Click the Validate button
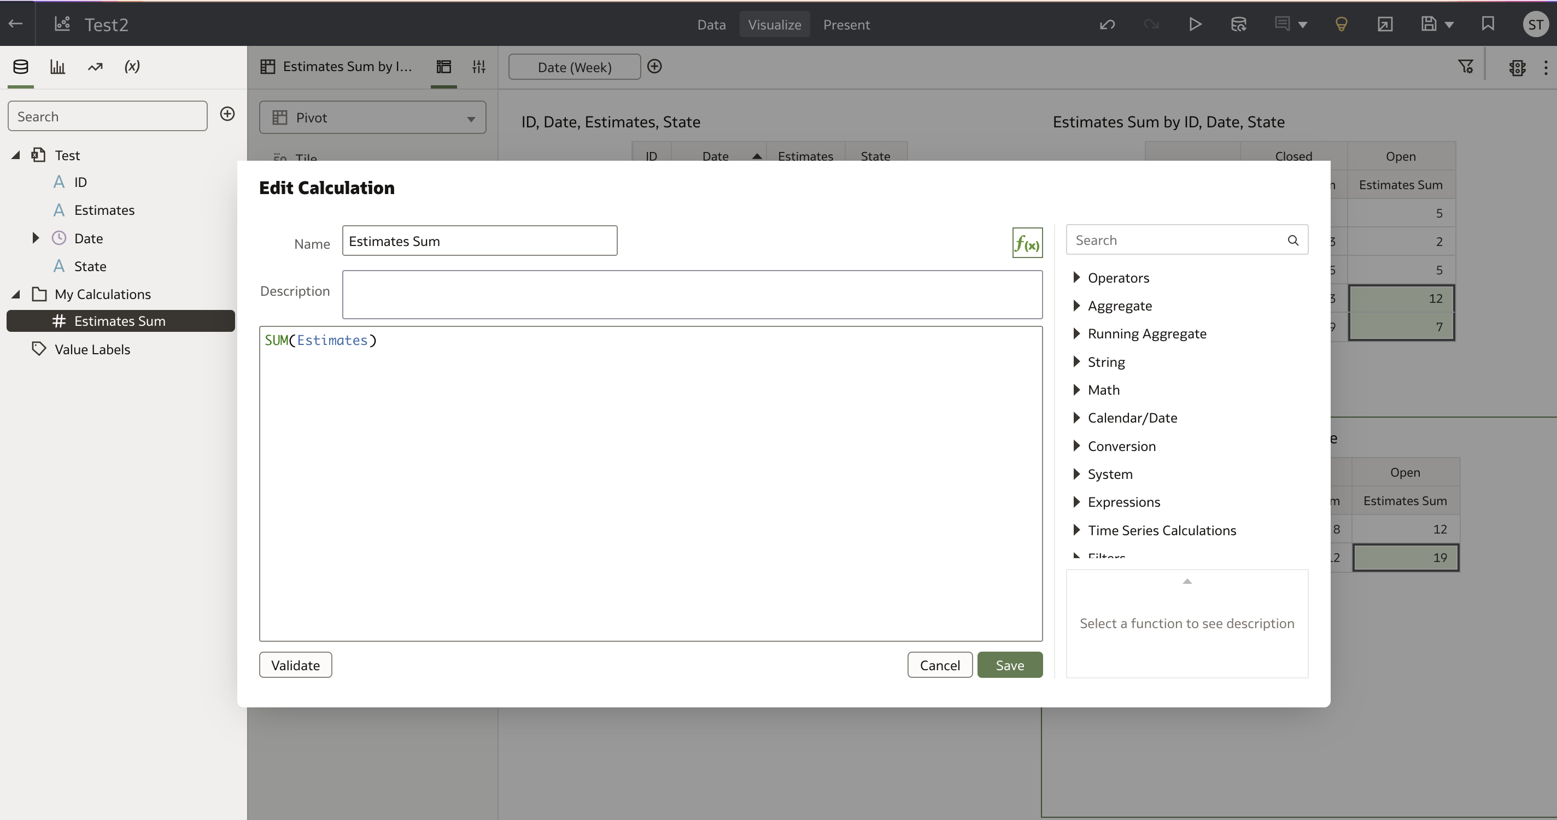 296,665
